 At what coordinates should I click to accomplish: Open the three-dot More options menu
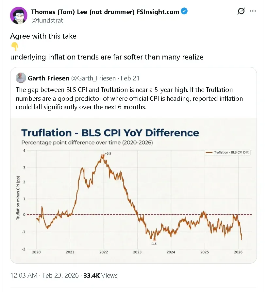pos(253,11)
